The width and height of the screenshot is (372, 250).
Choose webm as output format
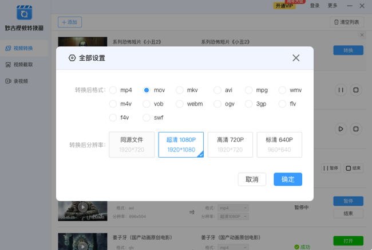(x=180, y=104)
